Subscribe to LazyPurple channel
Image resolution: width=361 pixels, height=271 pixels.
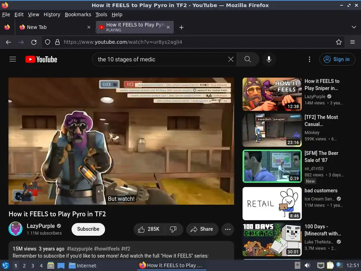[88, 229]
